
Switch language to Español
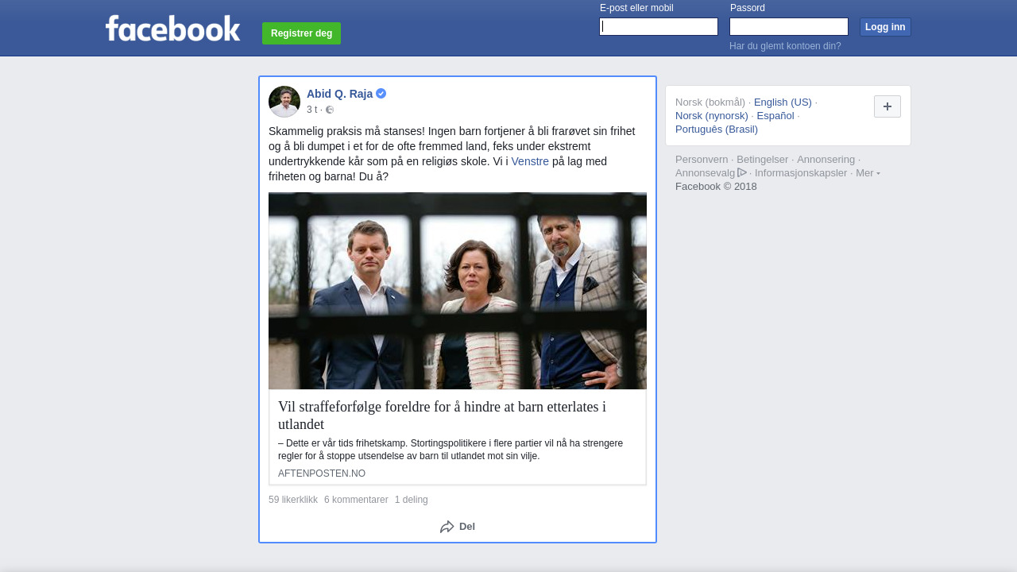click(775, 115)
